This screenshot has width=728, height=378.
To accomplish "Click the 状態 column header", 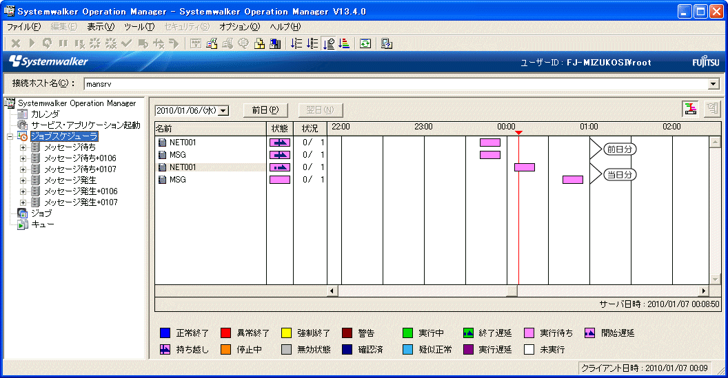I will point(279,129).
